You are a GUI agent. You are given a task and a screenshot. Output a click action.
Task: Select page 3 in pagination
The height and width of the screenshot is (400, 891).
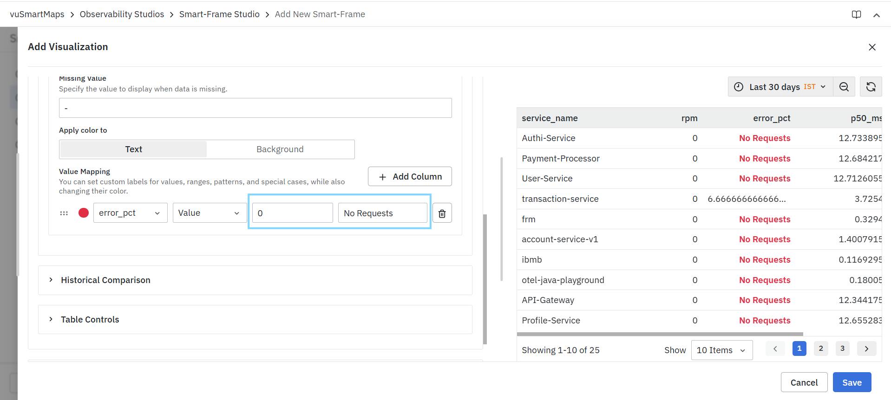tap(842, 348)
